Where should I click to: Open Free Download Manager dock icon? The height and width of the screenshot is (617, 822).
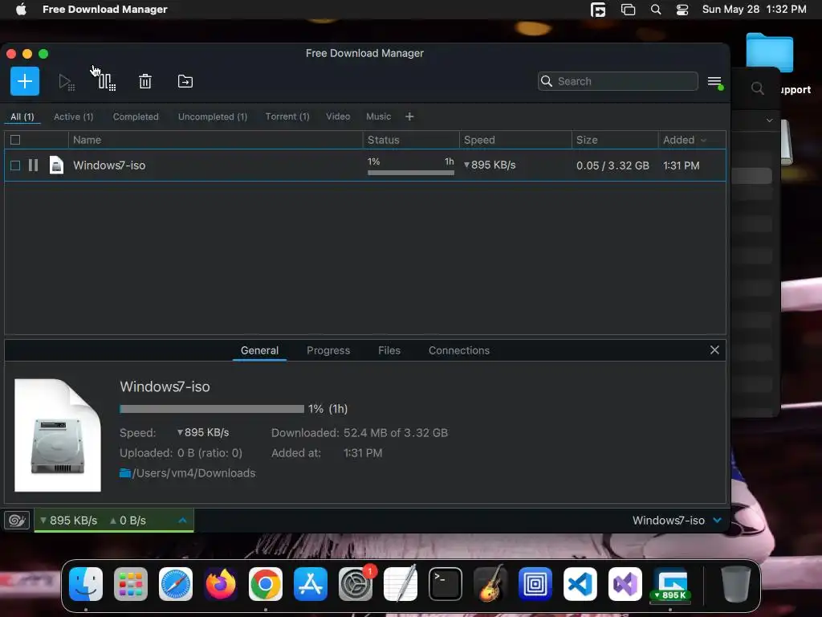coord(670,584)
